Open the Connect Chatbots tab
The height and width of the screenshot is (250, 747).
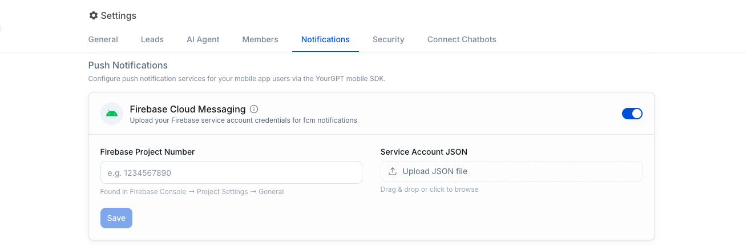point(462,39)
